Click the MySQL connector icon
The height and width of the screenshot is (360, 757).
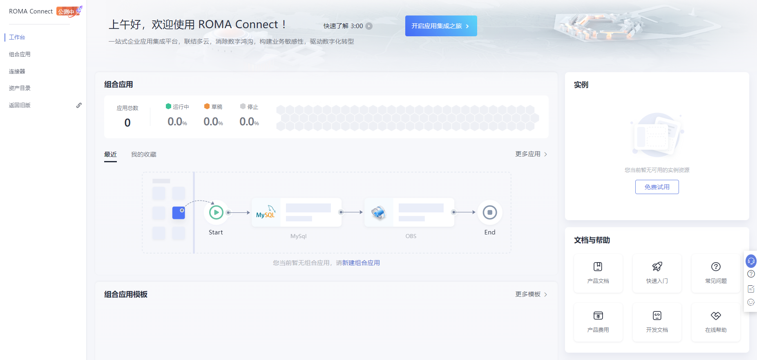pyautogui.click(x=266, y=212)
